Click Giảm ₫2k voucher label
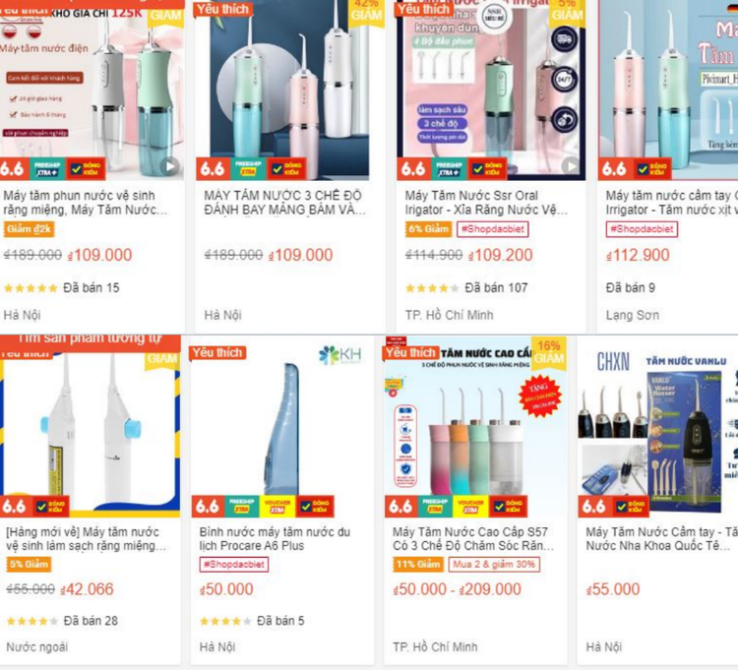 [x=29, y=229]
